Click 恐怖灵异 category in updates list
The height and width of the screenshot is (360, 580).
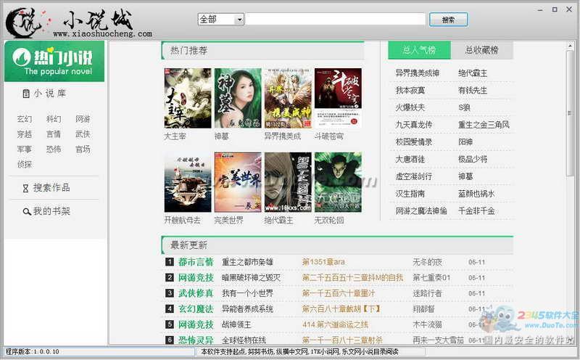[196, 340]
